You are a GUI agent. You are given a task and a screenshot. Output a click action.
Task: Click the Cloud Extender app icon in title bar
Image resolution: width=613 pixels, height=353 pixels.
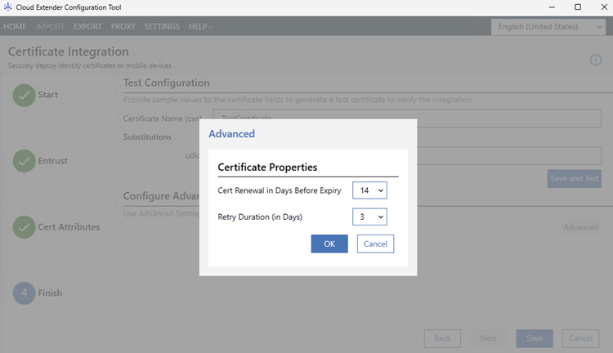(8, 7)
